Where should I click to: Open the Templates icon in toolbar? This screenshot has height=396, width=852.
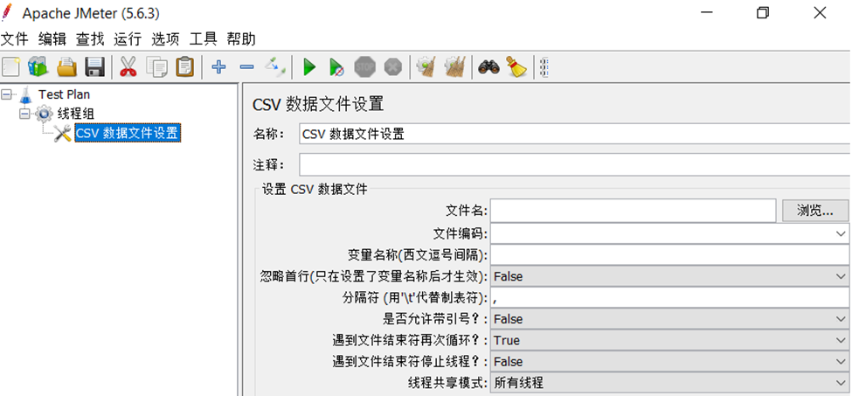click(x=38, y=68)
